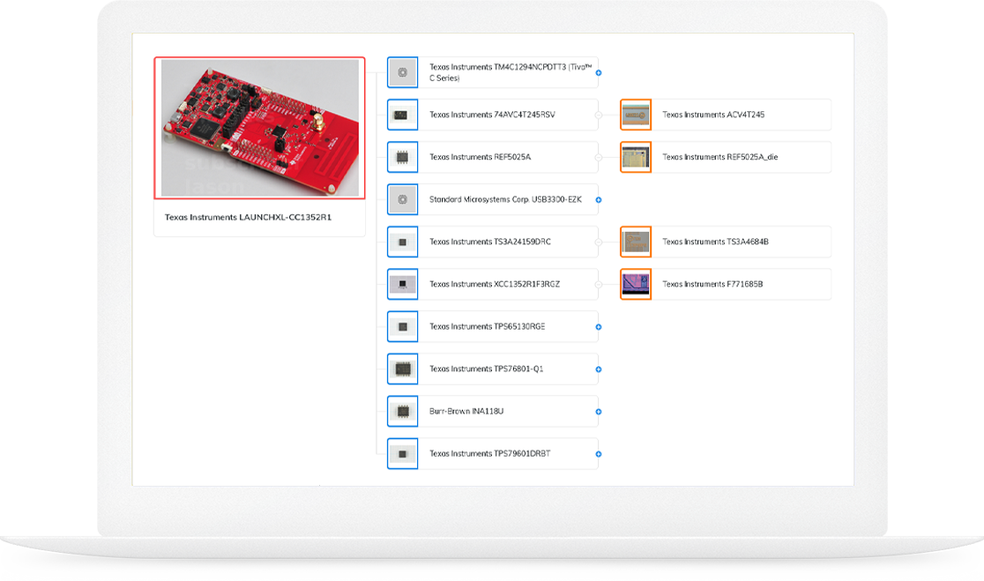
Task: Open the LAUNCHXL-CC1352R1 board image
Action: click(259, 128)
